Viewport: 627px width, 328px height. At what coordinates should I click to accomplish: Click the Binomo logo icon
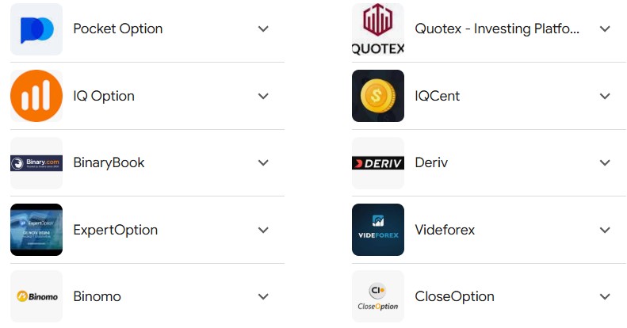pyautogui.click(x=36, y=297)
